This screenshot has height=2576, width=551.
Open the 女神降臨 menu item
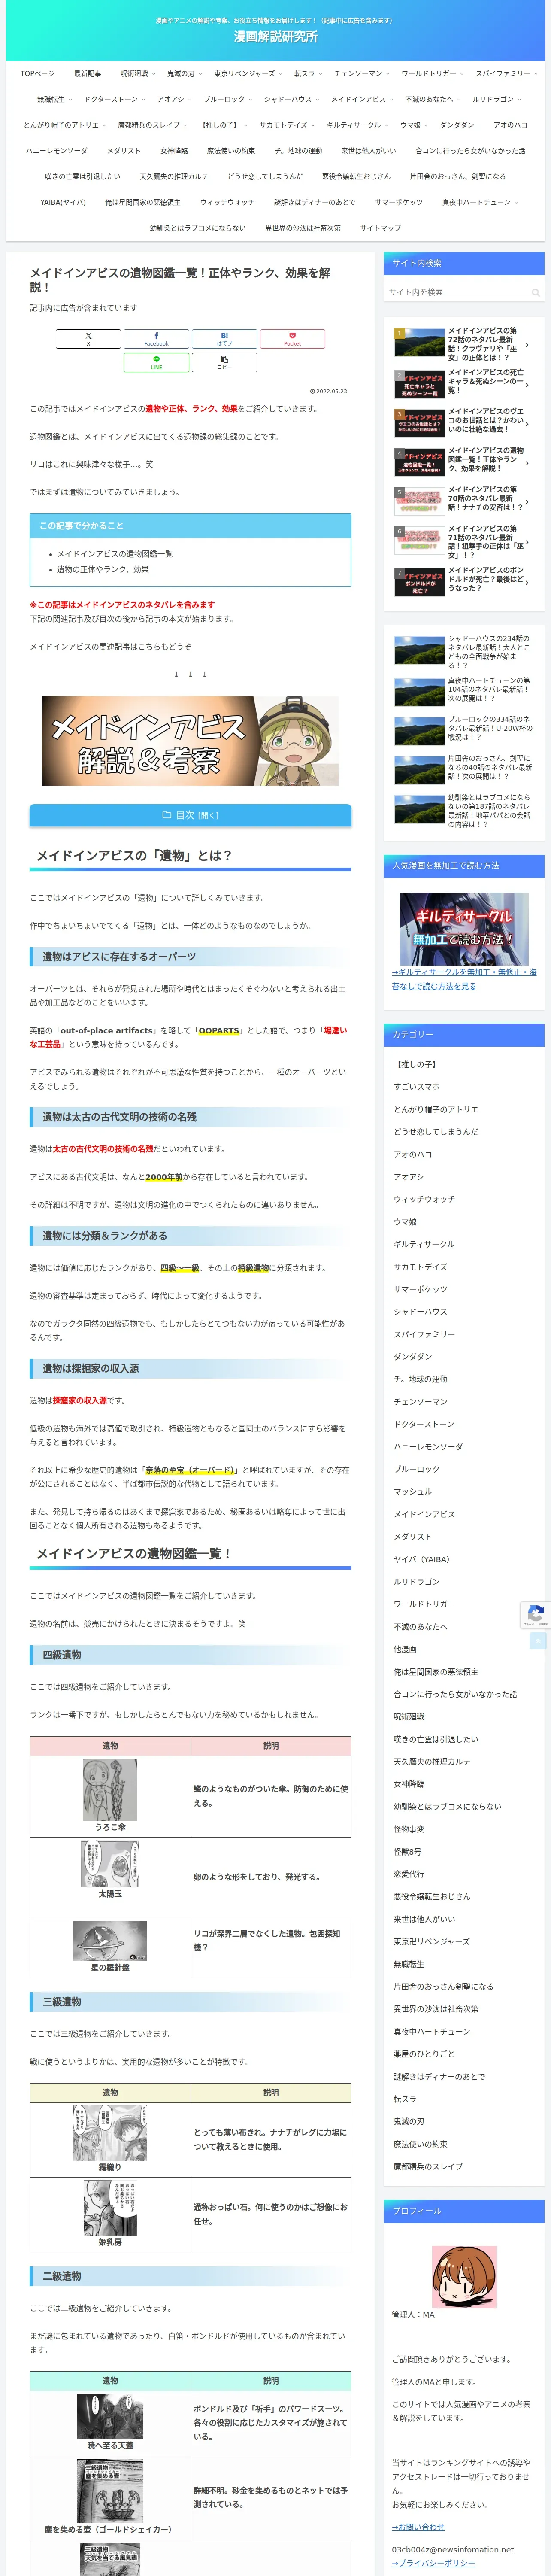pos(174,151)
